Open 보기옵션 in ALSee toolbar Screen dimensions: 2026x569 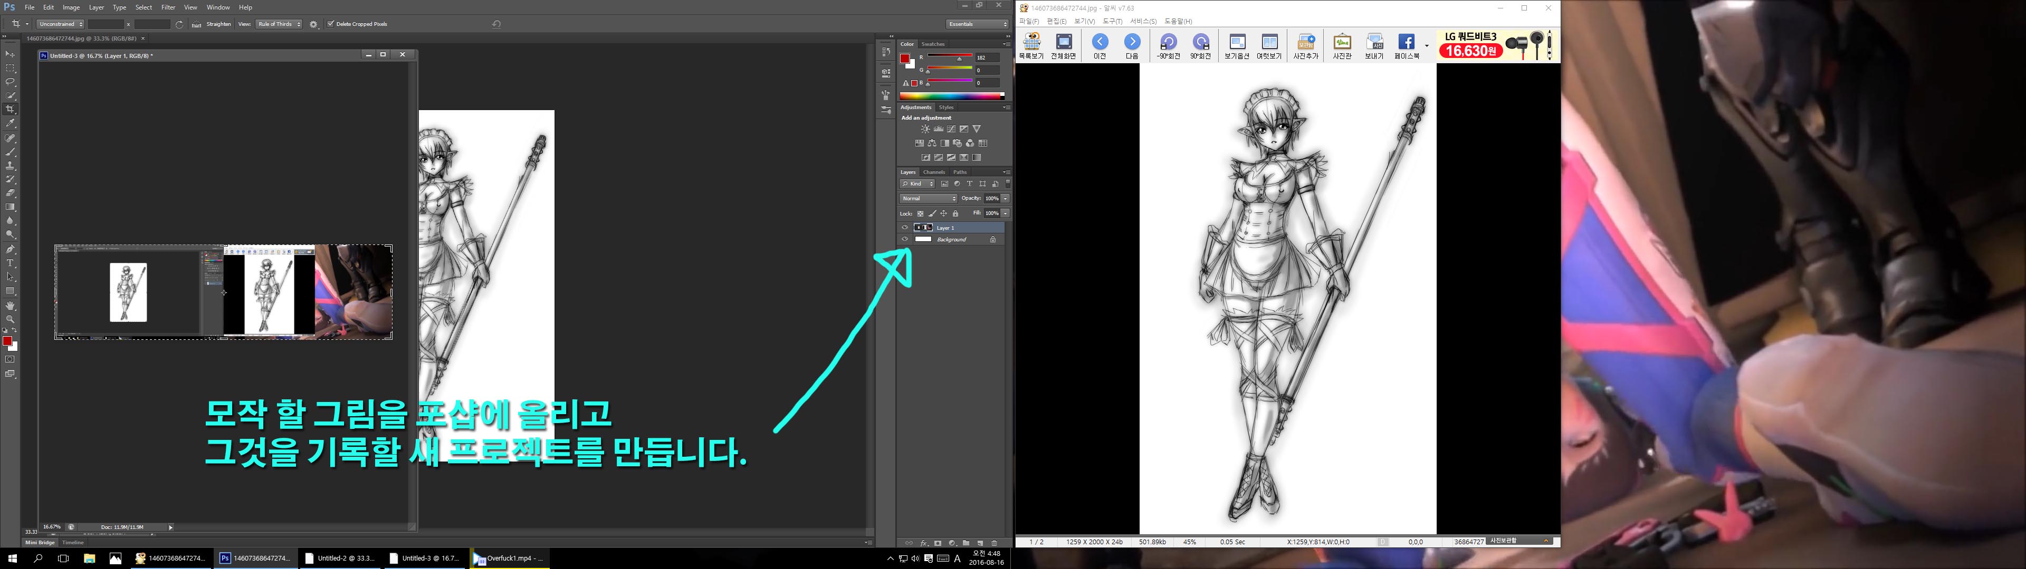pos(1236,46)
